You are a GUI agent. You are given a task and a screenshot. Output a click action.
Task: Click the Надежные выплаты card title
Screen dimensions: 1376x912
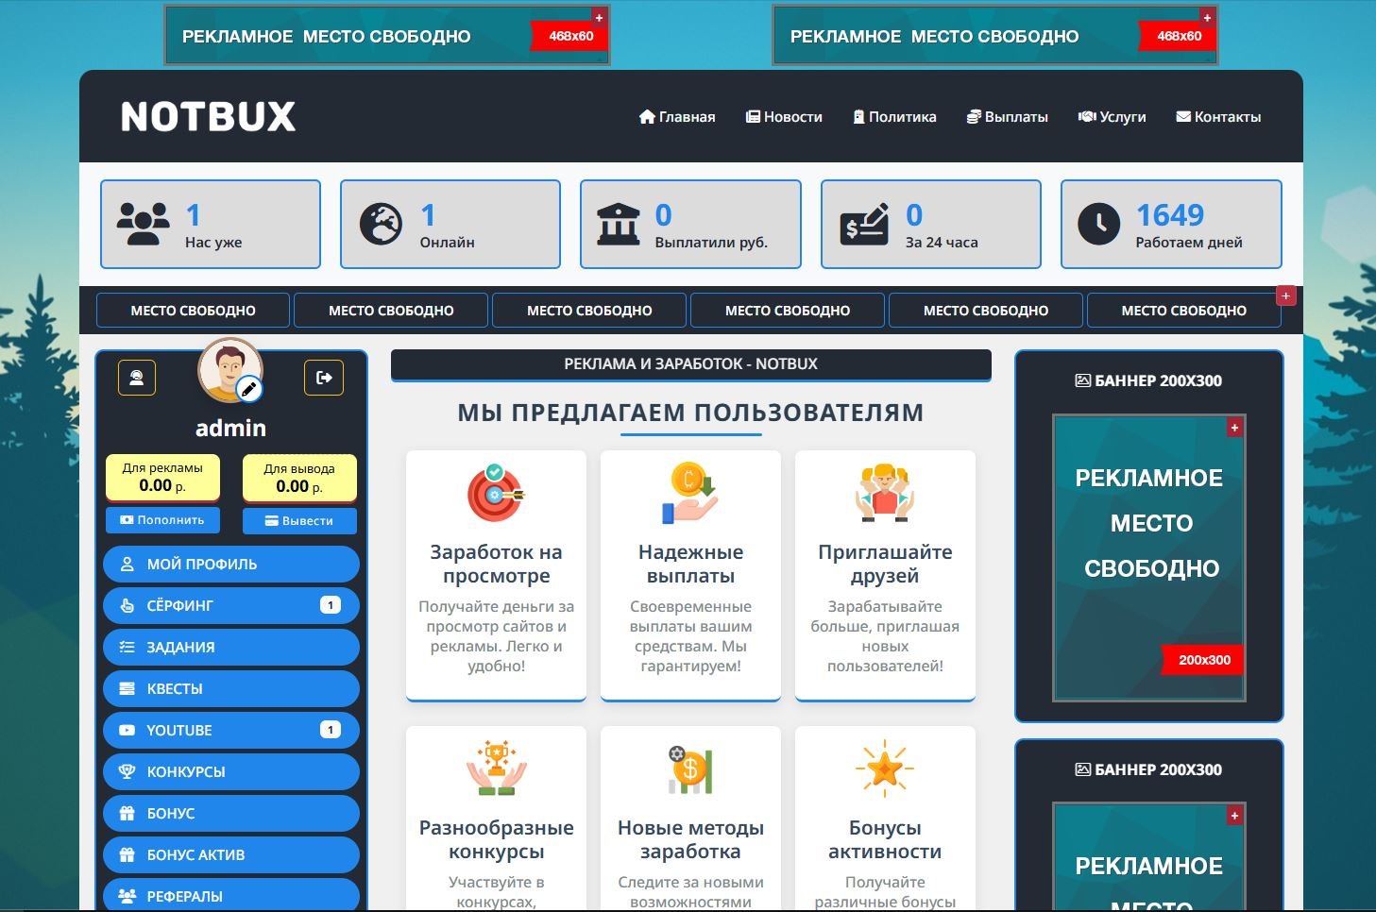click(x=690, y=564)
